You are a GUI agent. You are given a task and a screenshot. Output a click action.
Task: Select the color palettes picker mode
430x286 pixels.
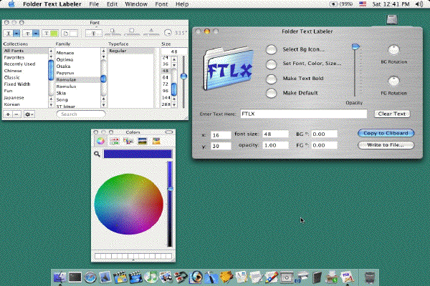pyautogui.click(x=128, y=141)
